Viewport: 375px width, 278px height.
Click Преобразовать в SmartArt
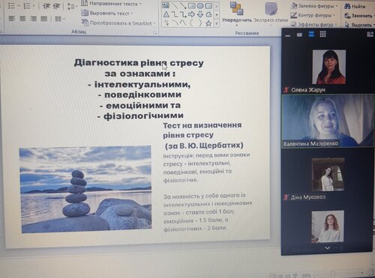coord(118,23)
